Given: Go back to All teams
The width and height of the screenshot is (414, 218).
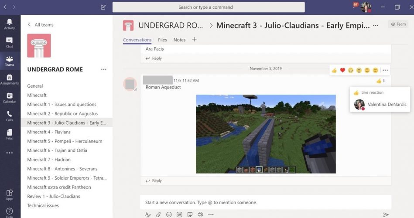Looking at the screenshot, I should 40,25.
